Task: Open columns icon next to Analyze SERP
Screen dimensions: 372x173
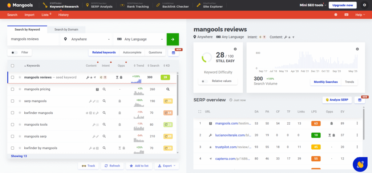Action: pyautogui.click(x=360, y=100)
